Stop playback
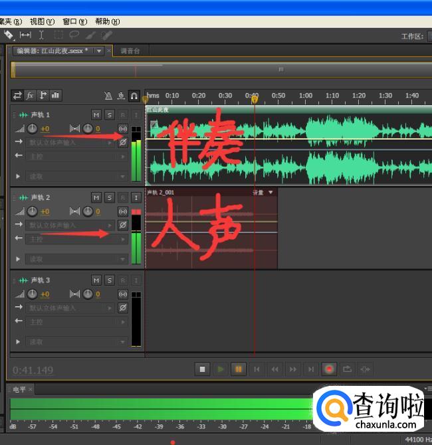 (x=202, y=369)
